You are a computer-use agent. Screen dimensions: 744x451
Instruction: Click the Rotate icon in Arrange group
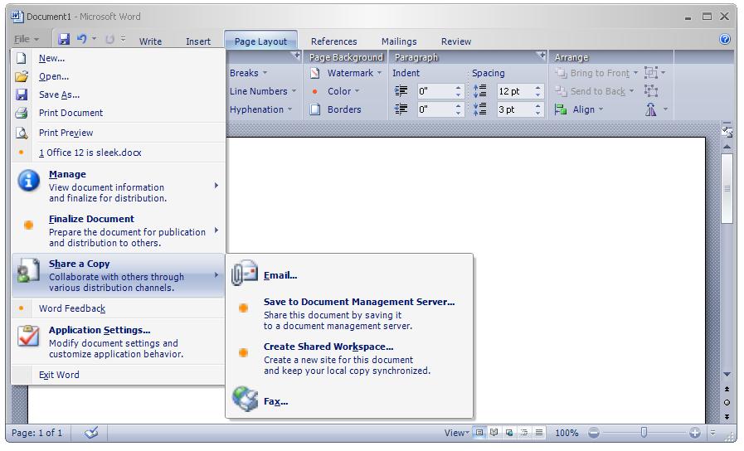[x=651, y=109]
